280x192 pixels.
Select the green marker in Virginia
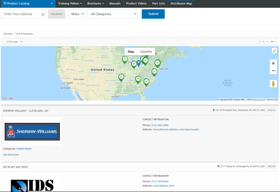coord(154,72)
